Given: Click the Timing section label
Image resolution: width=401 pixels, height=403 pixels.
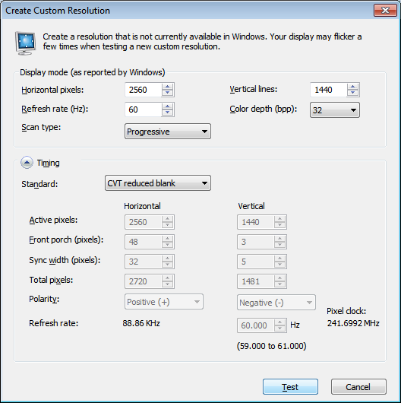Looking at the screenshot, I should (x=49, y=163).
